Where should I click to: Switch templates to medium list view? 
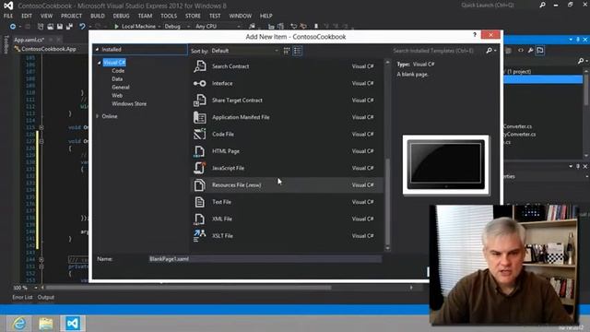tap(297, 51)
